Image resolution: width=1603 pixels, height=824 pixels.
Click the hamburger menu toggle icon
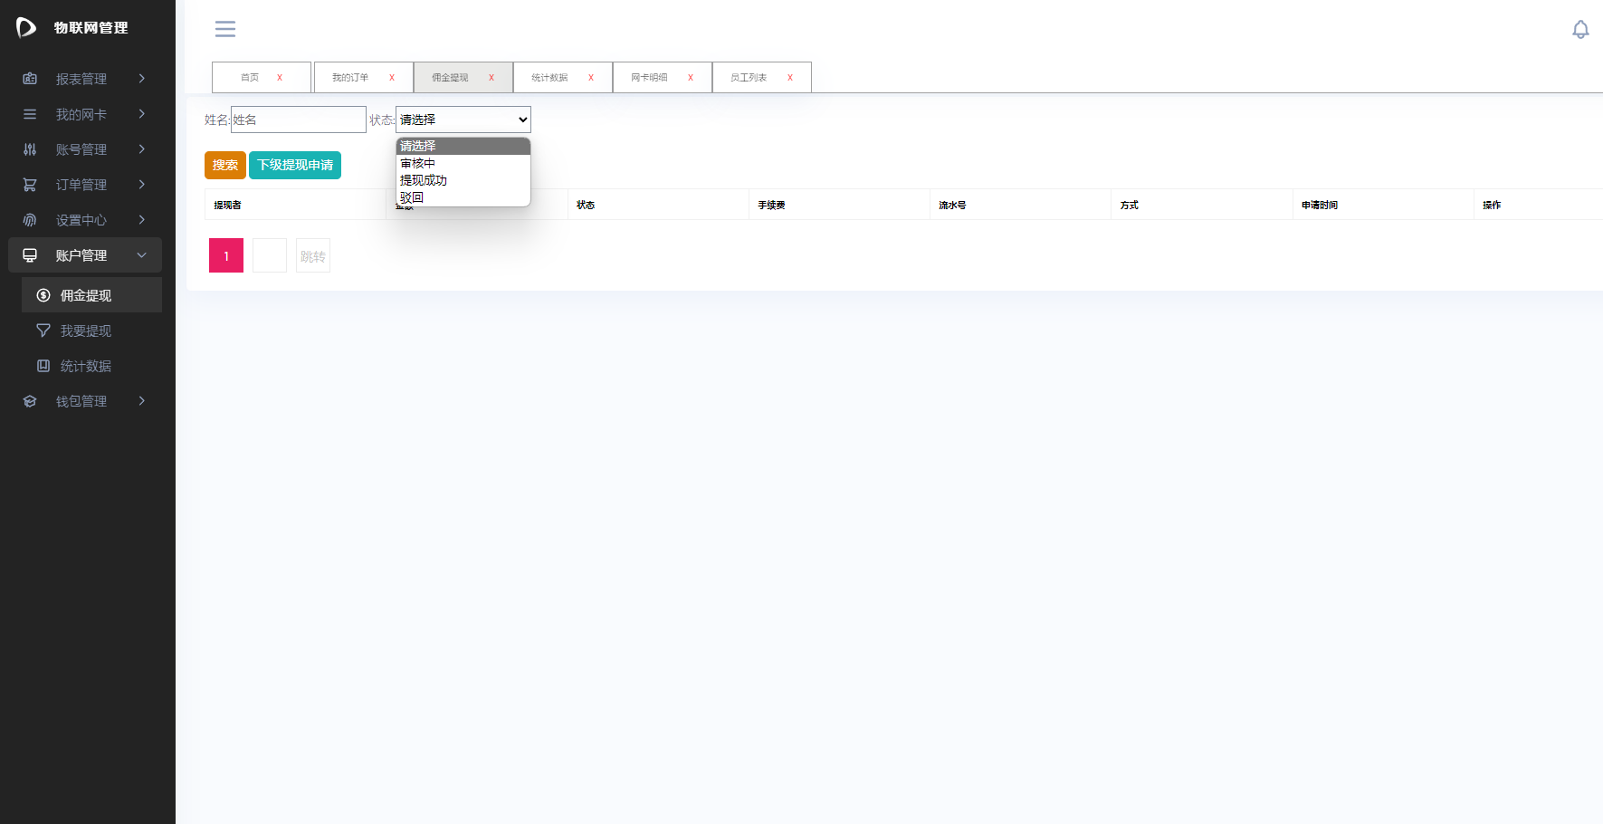[225, 29]
